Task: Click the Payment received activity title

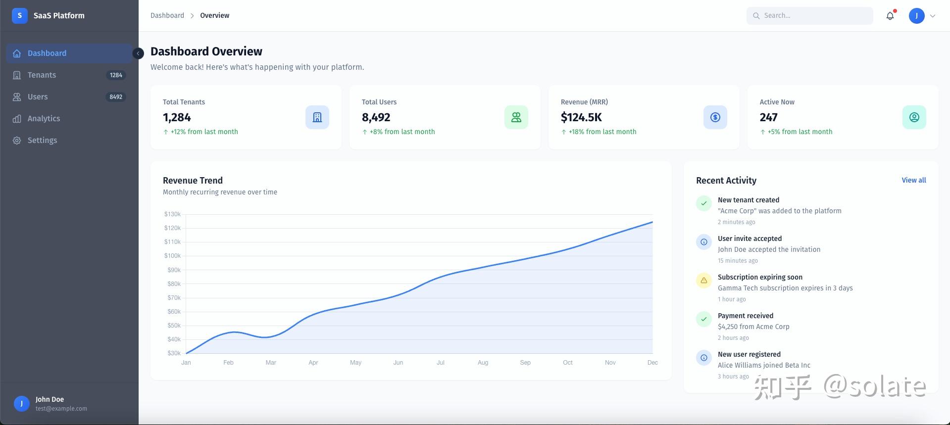Action: tap(746, 316)
